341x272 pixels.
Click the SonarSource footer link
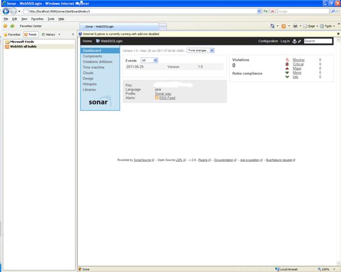coord(142,160)
